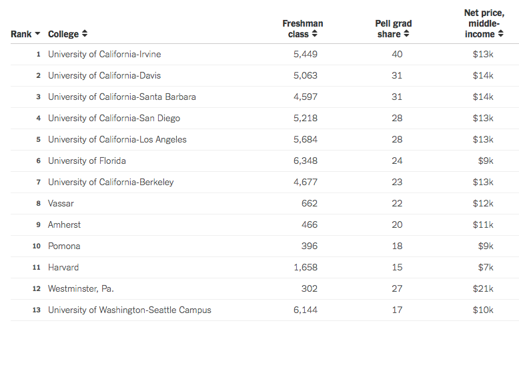
Task: Select University of California-Berkeley entry
Action: click(x=111, y=182)
